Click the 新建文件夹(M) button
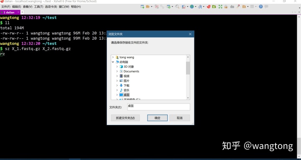Image resolution: width=301 pixels, height=160 pixels. pyautogui.click(x=125, y=118)
